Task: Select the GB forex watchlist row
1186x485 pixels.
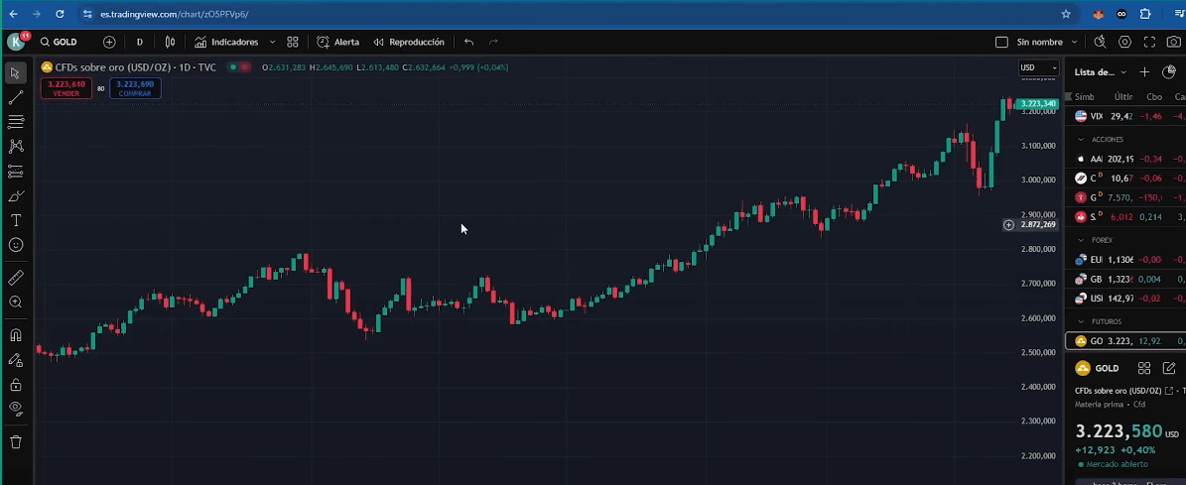Action: (x=1125, y=280)
